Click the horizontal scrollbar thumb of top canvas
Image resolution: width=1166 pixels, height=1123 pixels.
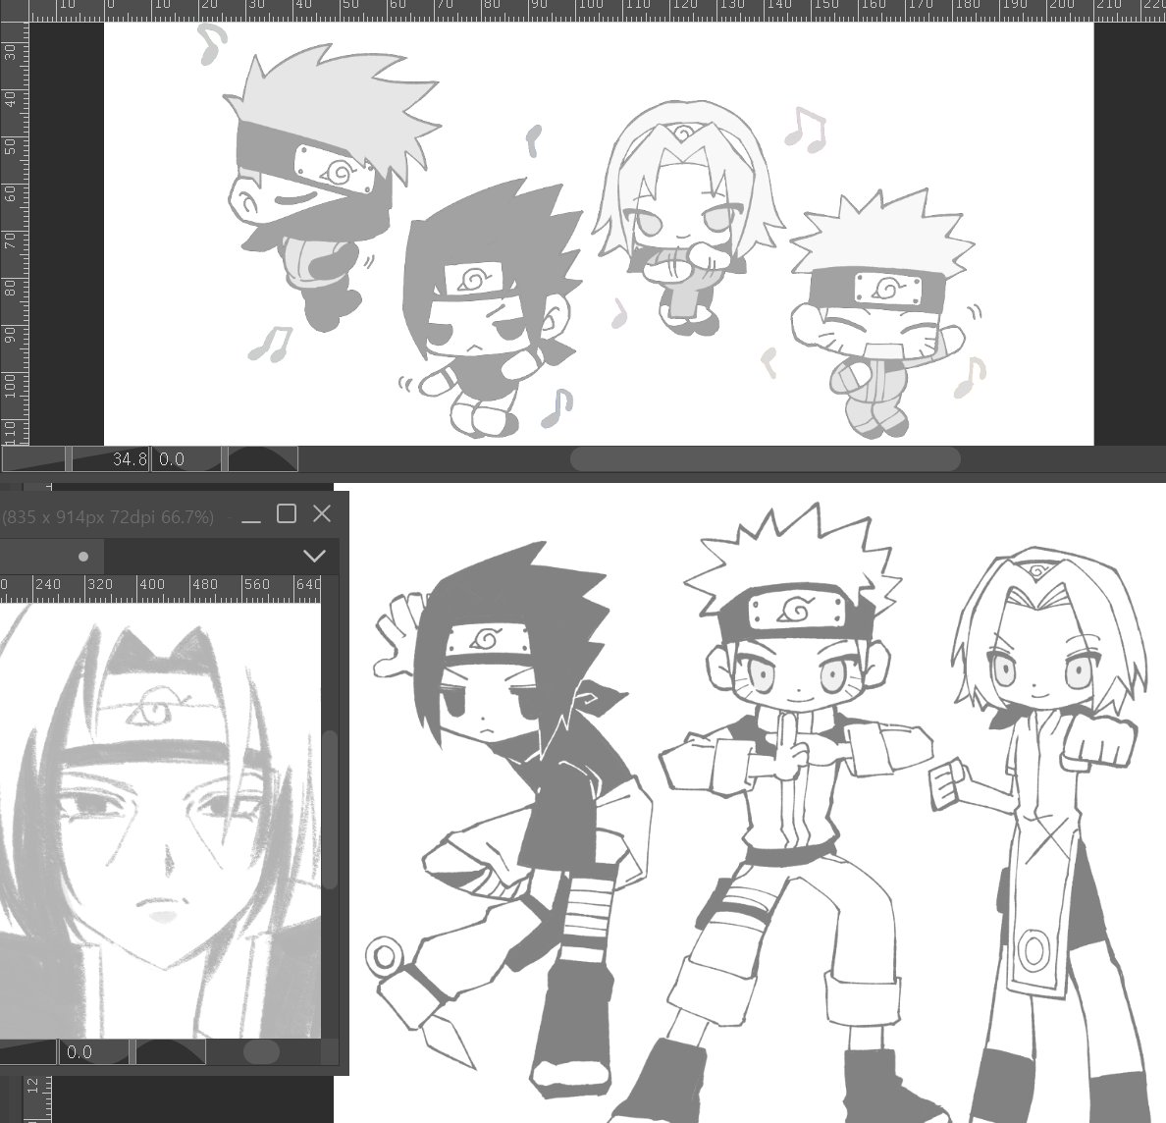[765, 458]
